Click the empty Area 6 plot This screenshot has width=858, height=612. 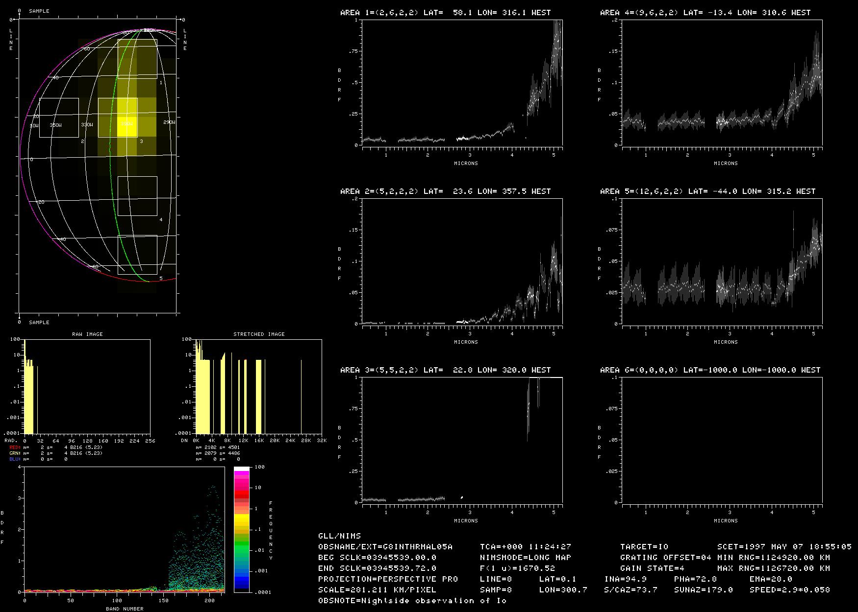point(722,440)
